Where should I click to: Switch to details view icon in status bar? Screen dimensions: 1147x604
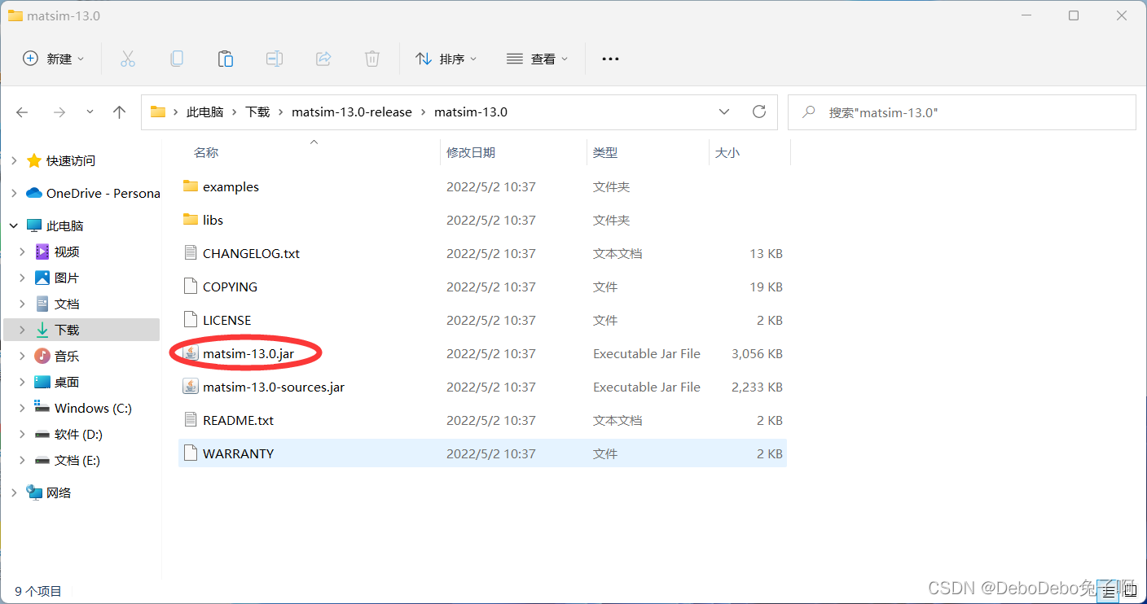1106,591
